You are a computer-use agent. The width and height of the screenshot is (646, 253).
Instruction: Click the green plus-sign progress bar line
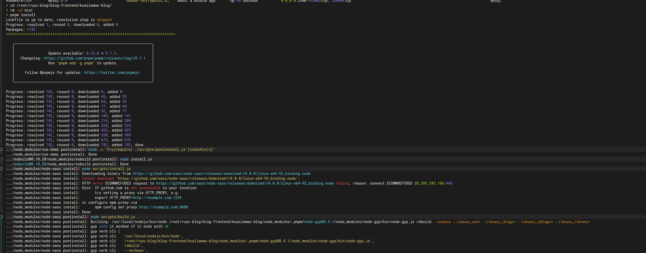[90, 34]
